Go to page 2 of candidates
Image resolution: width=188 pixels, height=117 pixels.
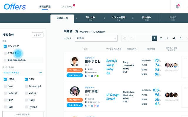[161, 38]
